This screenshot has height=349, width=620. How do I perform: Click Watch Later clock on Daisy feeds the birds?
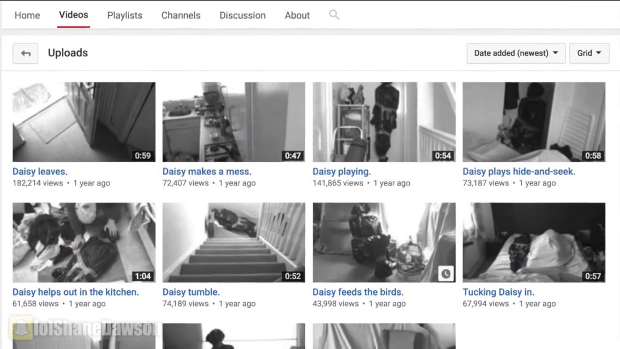coord(445,274)
